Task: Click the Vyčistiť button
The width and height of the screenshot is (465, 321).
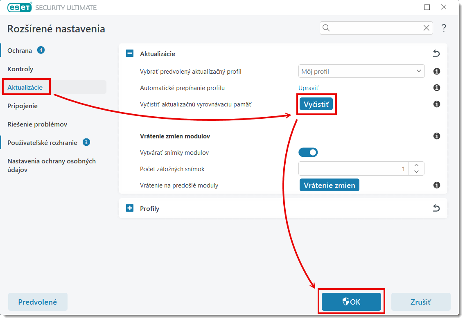Action: pos(316,104)
